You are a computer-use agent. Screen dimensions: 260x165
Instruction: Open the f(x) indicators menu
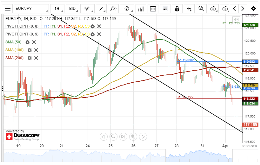114,9
